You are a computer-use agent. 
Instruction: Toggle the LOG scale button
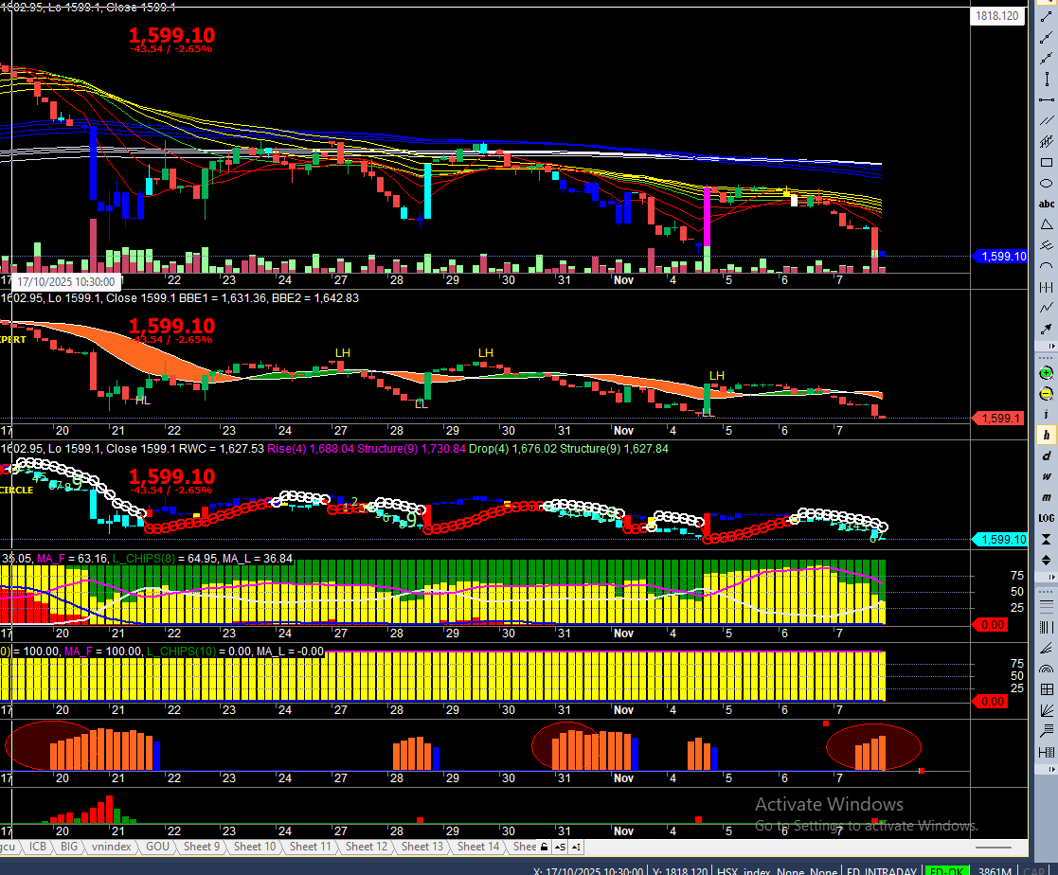click(x=1046, y=518)
